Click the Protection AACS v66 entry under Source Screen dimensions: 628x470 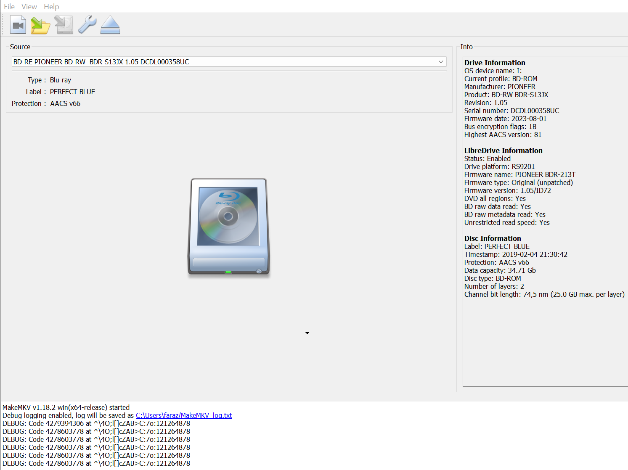pos(65,103)
